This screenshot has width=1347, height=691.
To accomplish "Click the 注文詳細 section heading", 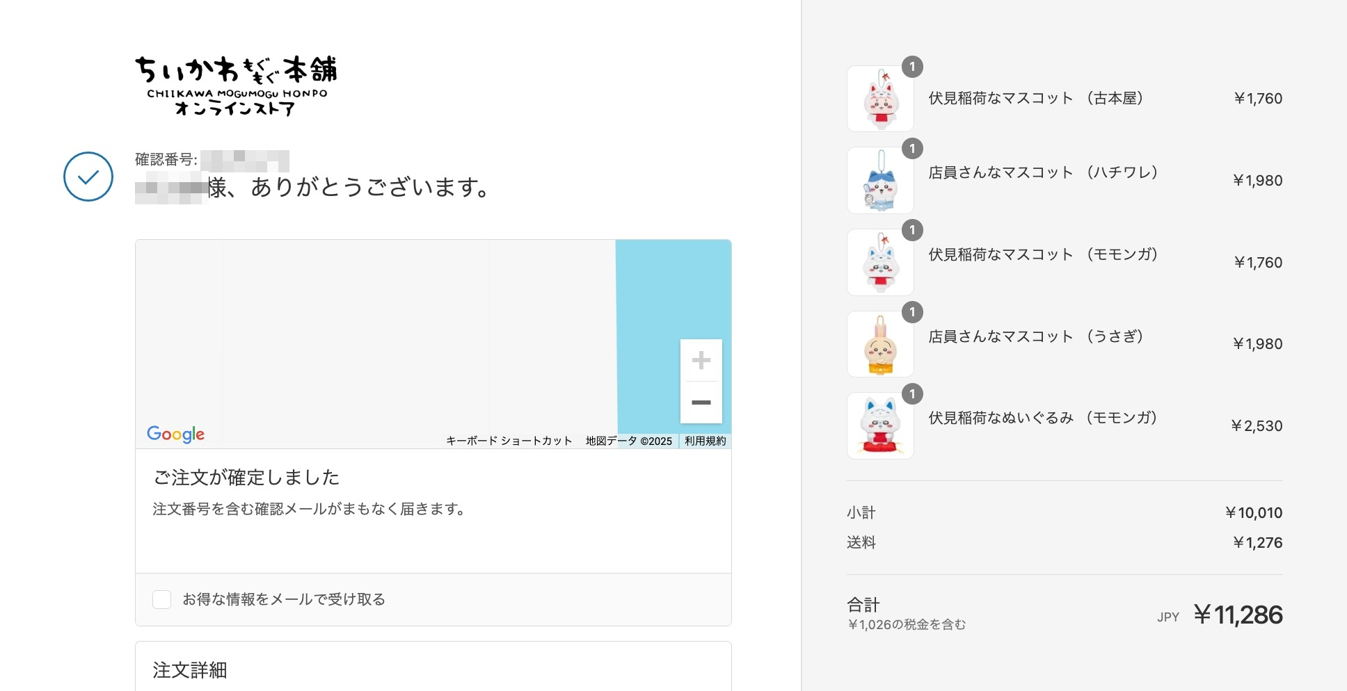I will (190, 670).
